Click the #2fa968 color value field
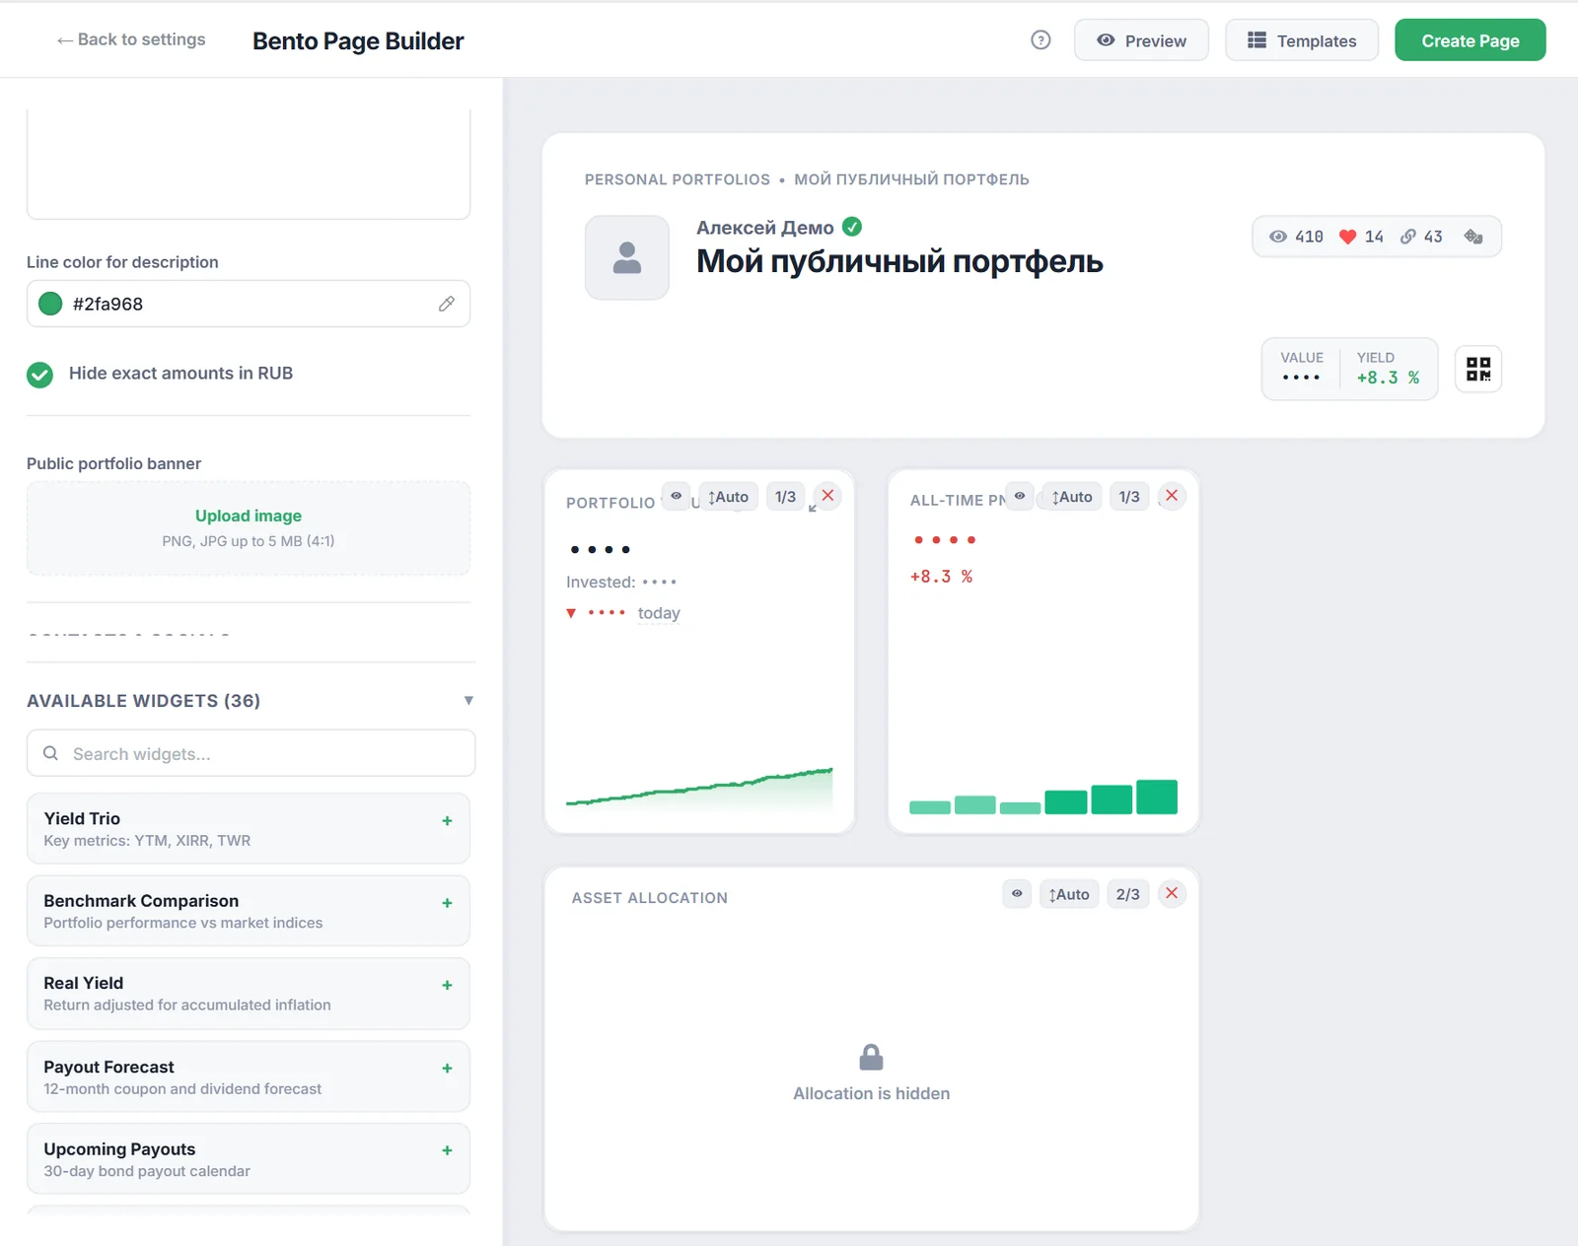This screenshot has height=1246, width=1578. tap(249, 304)
